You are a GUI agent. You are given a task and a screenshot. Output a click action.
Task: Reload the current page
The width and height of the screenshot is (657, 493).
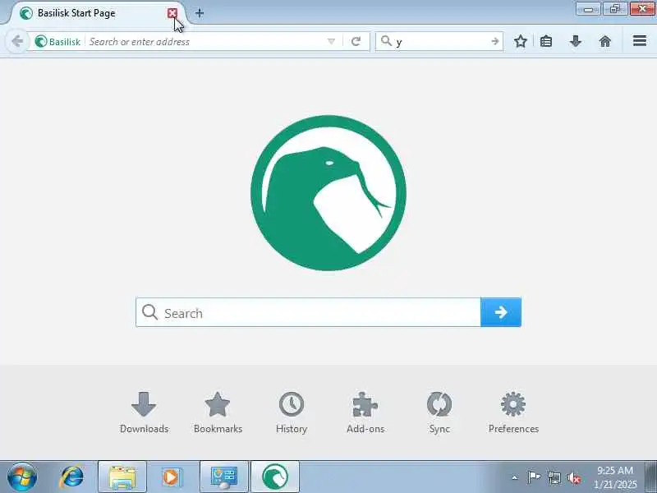click(356, 42)
